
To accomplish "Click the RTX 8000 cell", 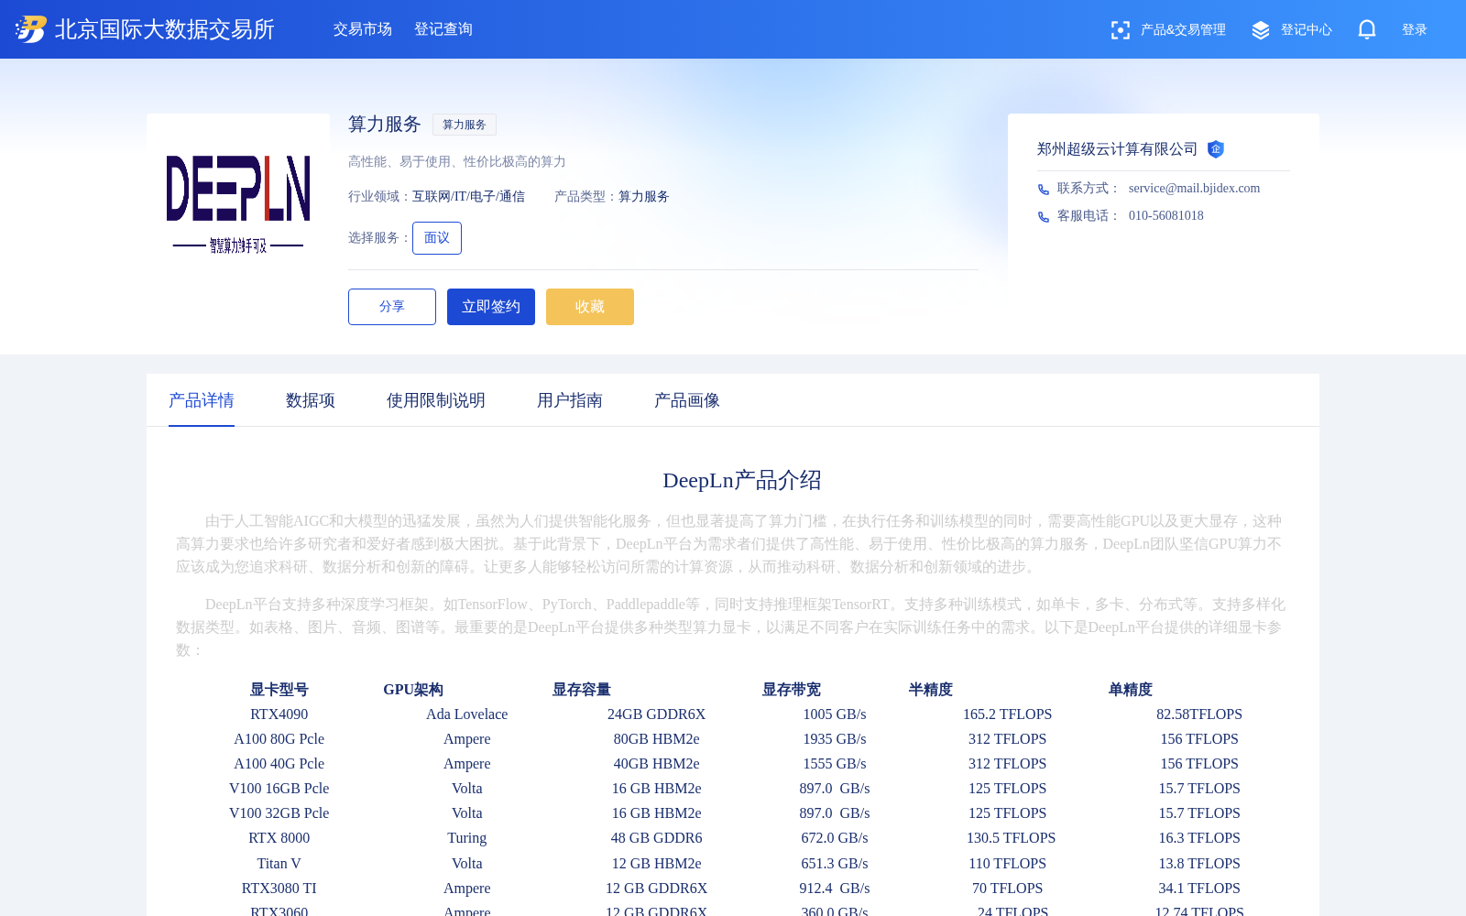I will (x=279, y=838).
